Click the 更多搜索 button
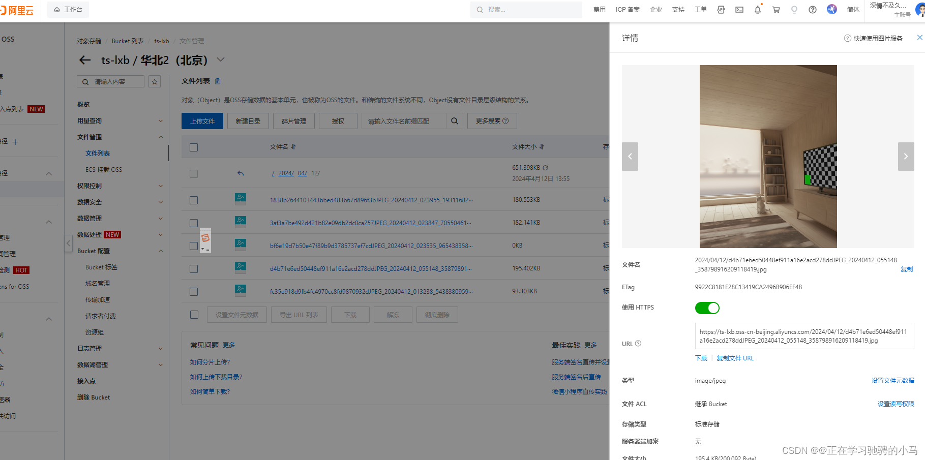This screenshot has height=460, width=925. tap(492, 121)
